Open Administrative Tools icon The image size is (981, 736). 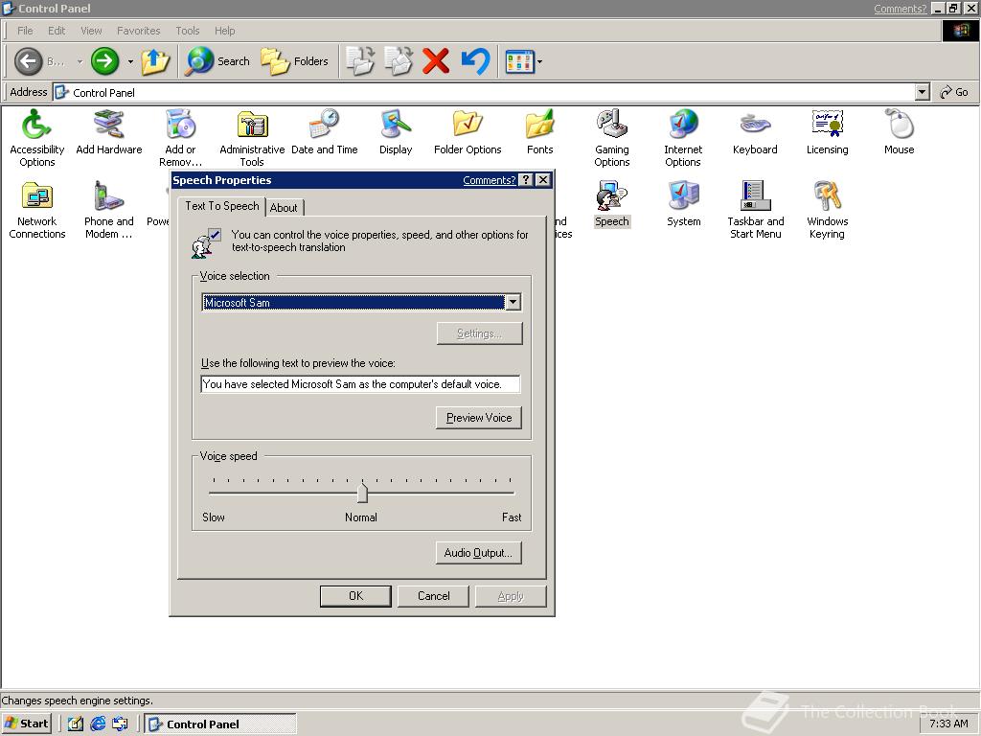(x=252, y=138)
